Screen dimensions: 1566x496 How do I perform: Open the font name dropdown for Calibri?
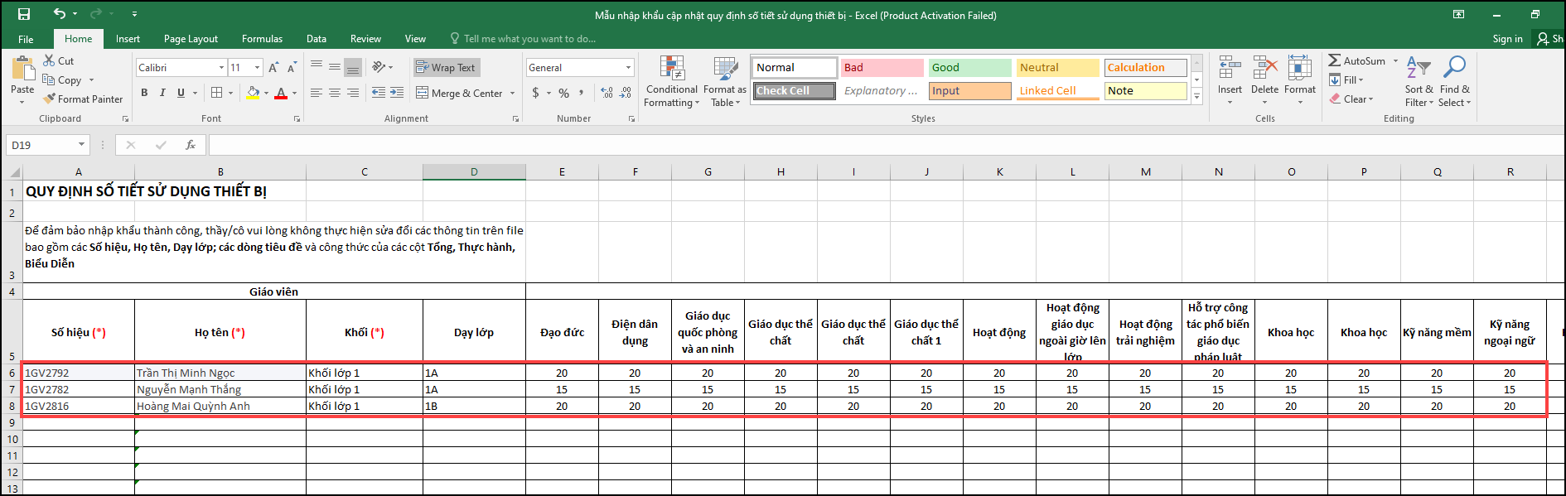pos(221,68)
